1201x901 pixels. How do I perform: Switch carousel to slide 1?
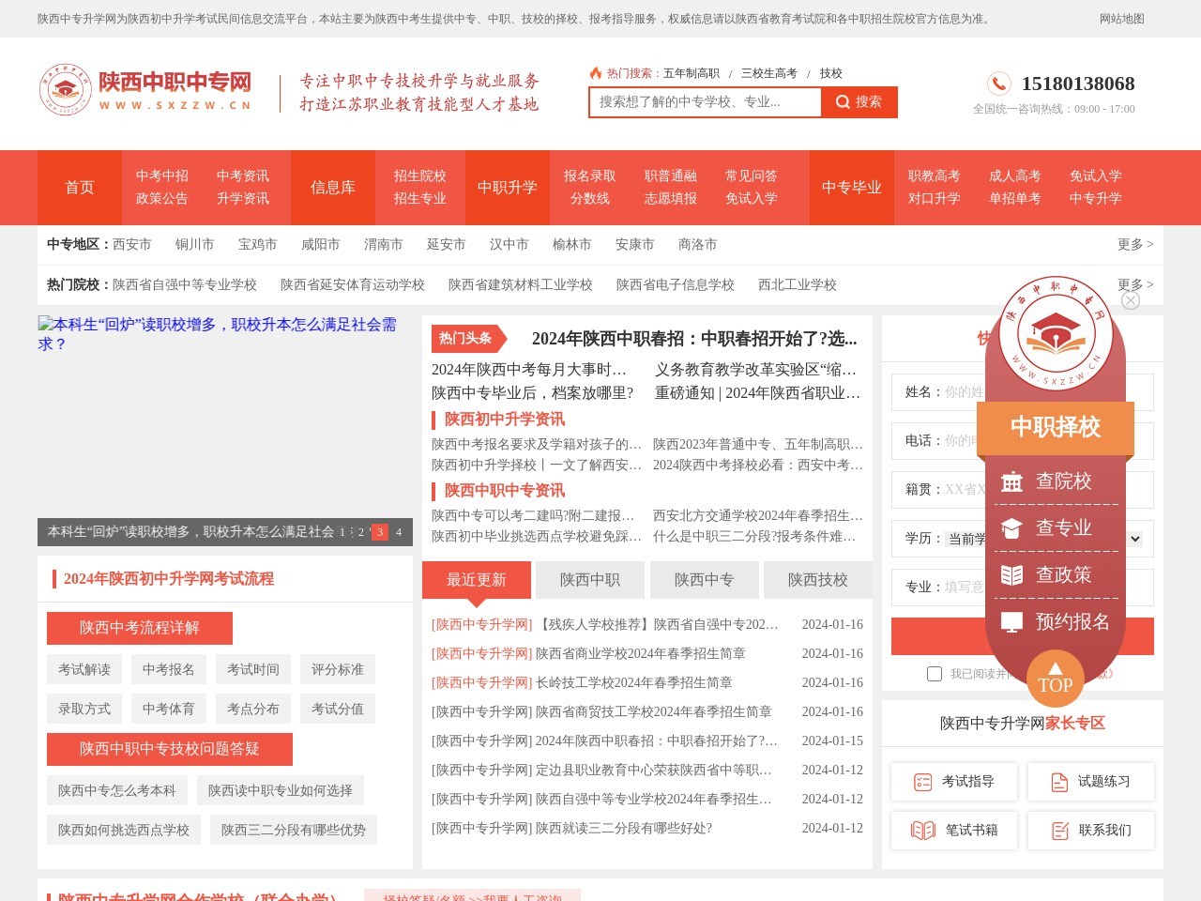pos(342,532)
